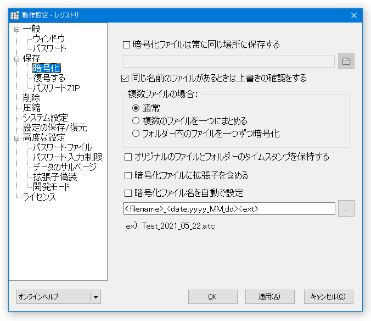Select データのサルベージ tree item
Viewport: 371px width, 321px height.
65,167
